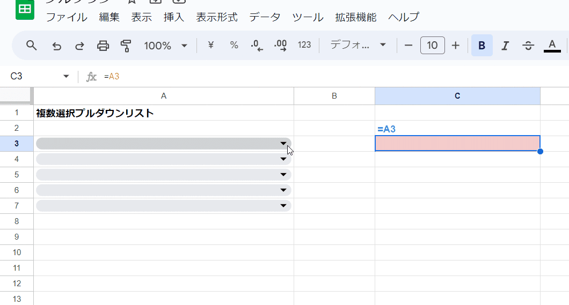Viewport: 569px width, 305px height.
Task: Open the font family dropdown
Action: pos(358,45)
